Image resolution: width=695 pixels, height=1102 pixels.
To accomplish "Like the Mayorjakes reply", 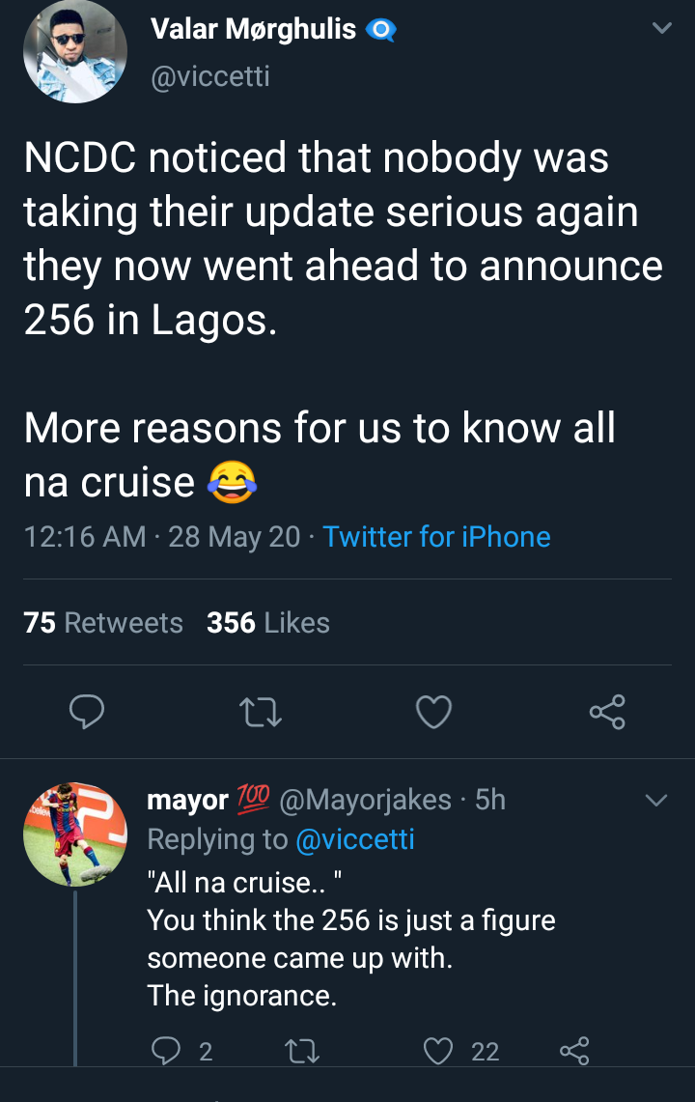I will click(440, 1051).
